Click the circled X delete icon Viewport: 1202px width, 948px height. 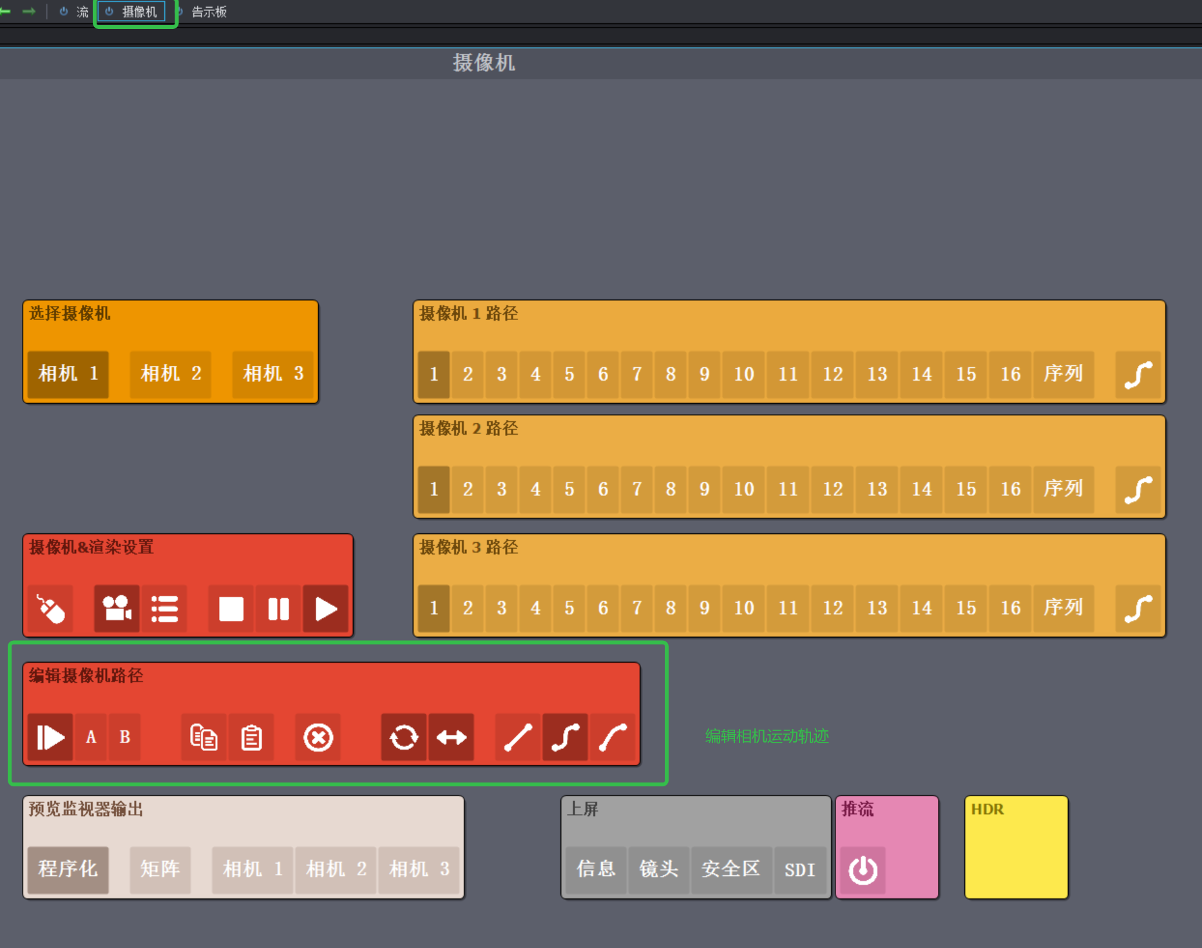318,737
